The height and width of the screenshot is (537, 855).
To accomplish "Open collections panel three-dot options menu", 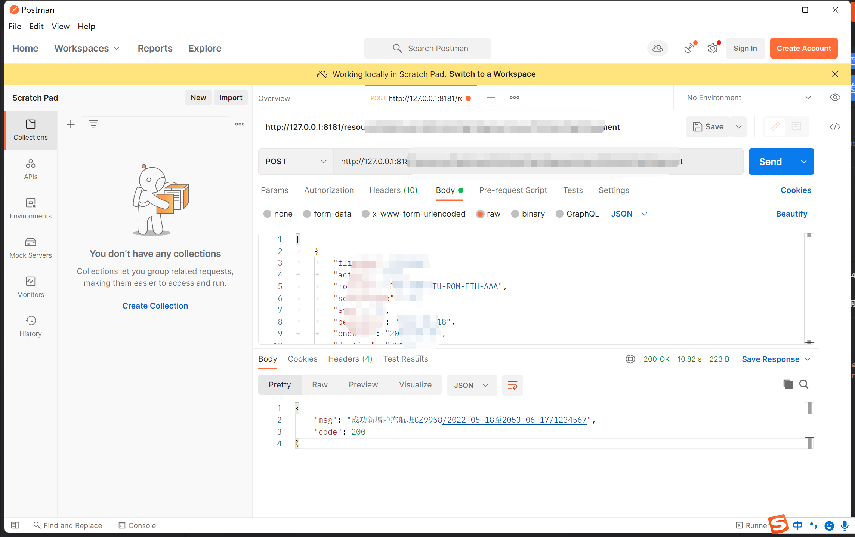I will click(240, 124).
